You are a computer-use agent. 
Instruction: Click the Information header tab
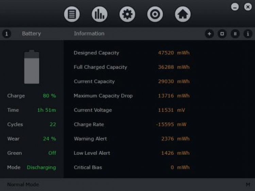coord(89,34)
